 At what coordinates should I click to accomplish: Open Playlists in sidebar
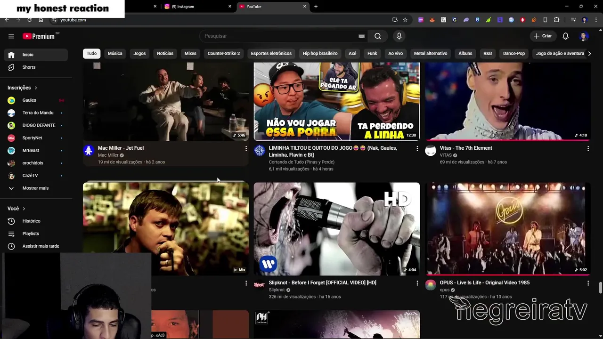36,234
